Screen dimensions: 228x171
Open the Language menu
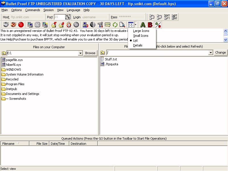pyautogui.click(x=74, y=10)
